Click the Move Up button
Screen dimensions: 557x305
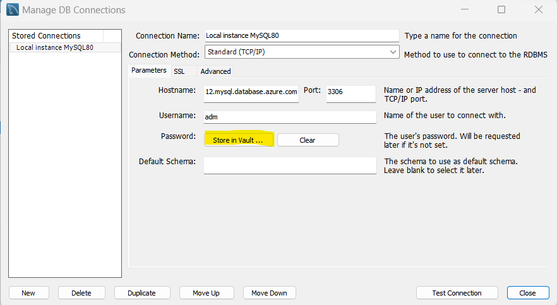click(206, 293)
